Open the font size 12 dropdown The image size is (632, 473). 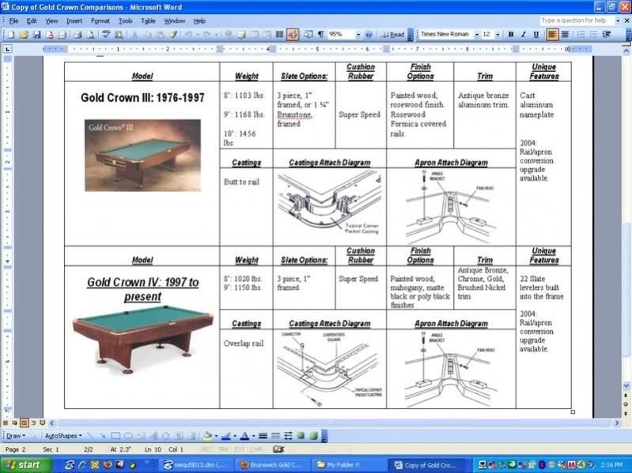[498, 35]
